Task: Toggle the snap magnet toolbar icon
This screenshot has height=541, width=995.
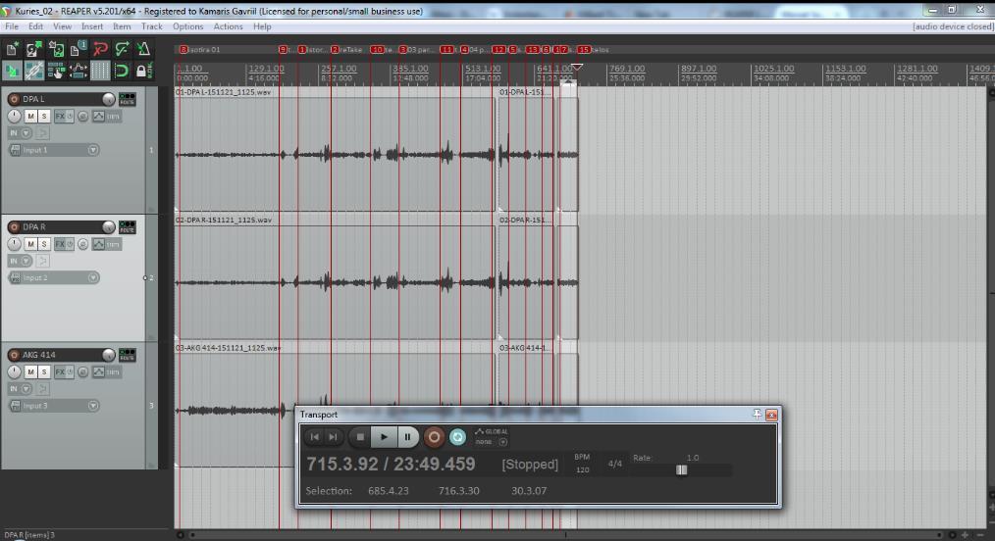Action: [x=122, y=71]
